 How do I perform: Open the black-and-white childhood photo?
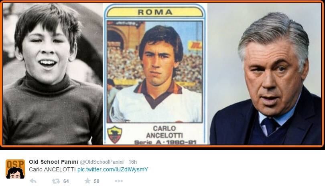(x=53, y=74)
